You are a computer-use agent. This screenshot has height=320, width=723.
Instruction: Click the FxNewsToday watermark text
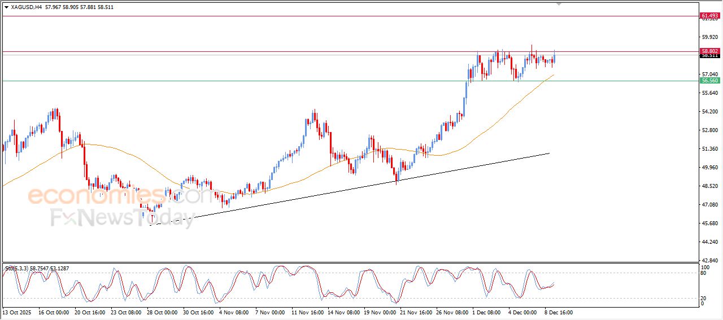123,217
